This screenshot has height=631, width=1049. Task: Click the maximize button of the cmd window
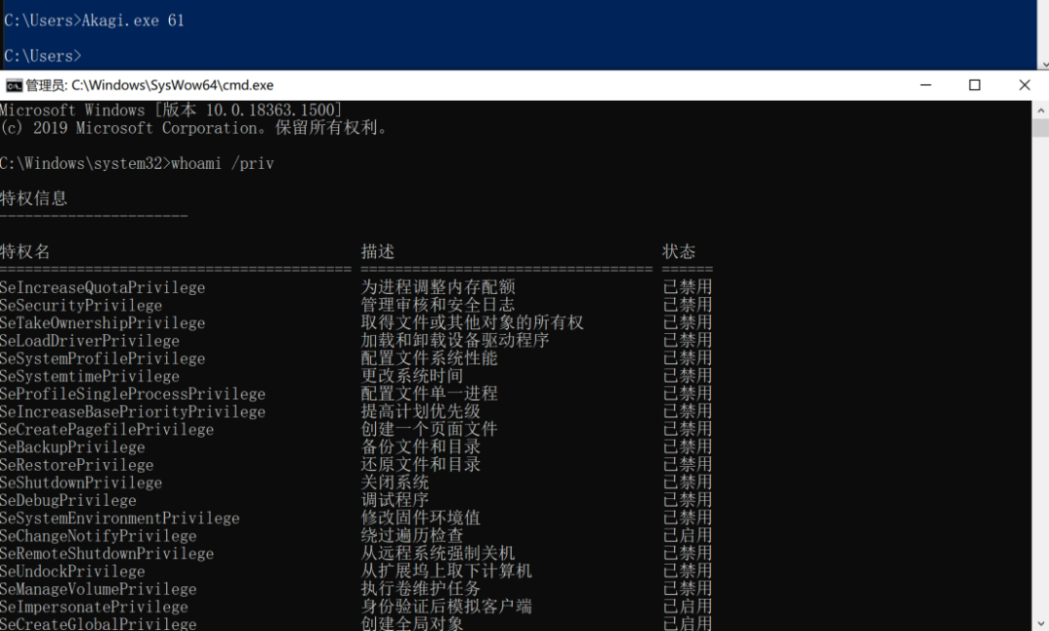(975, 85)
